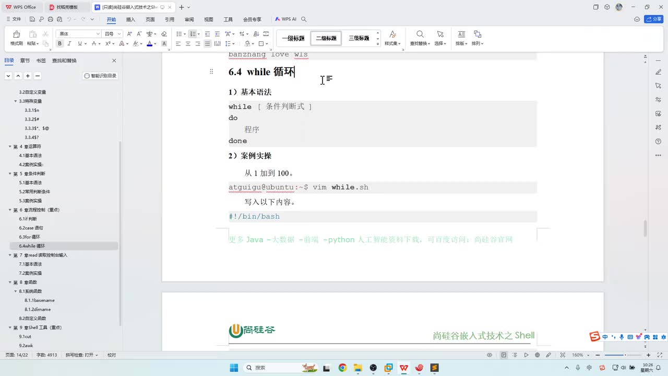
Task: Click the WPS AI button
Action: [x=285, y=19]
